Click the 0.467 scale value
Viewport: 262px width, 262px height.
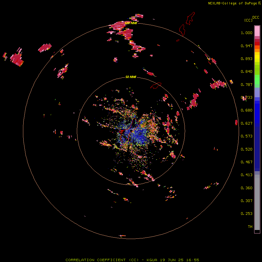pos(247,162)
